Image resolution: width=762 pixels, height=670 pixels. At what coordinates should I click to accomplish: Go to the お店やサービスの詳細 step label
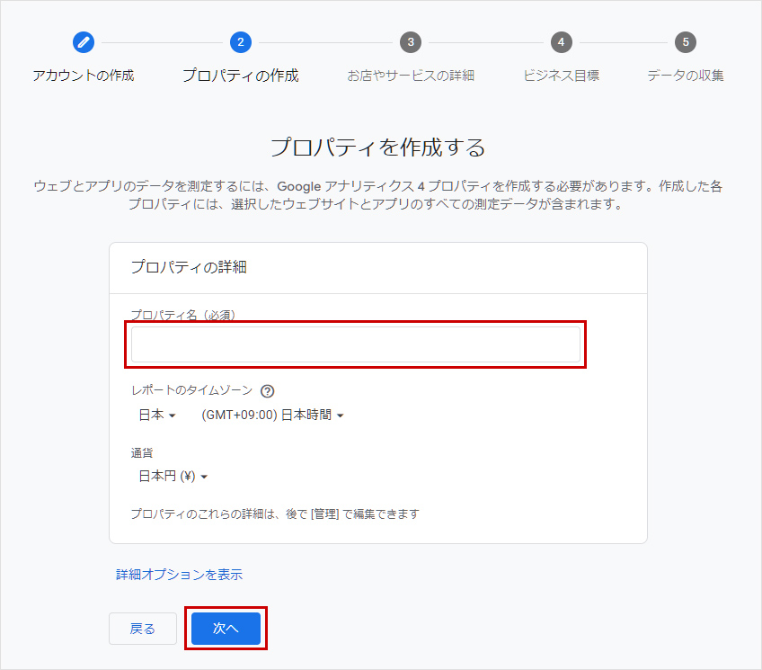pyautogui.click(x=411, y=76)
